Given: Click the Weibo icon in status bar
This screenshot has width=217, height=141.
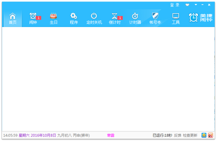Looking at the screenshot, I should (x=210, y=135).
